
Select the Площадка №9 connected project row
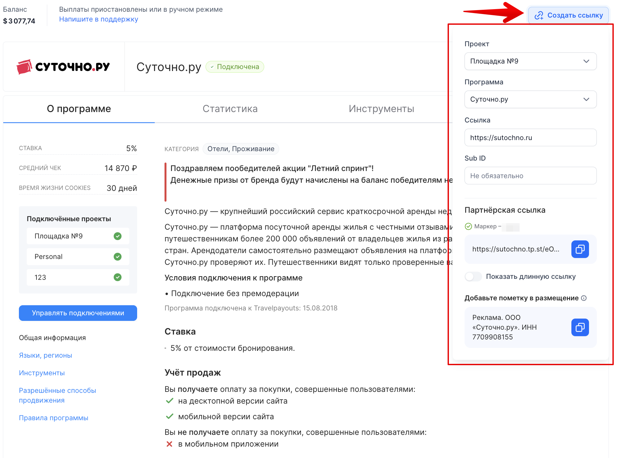(78, 236)
